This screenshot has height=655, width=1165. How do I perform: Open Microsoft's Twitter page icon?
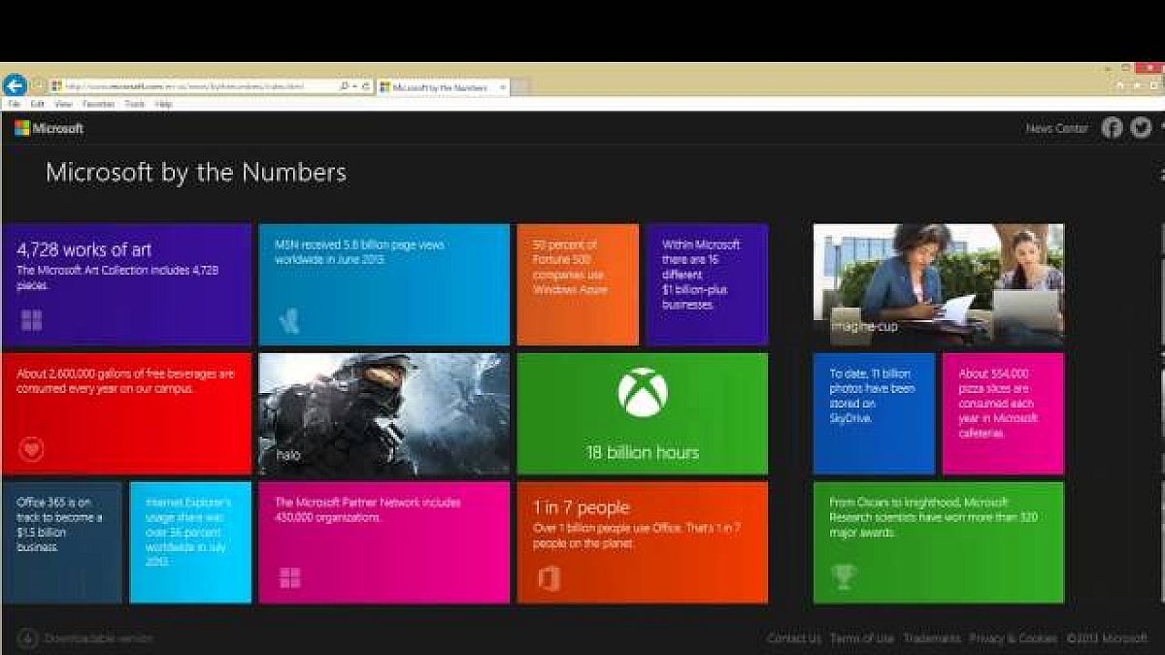point(1141,127)
